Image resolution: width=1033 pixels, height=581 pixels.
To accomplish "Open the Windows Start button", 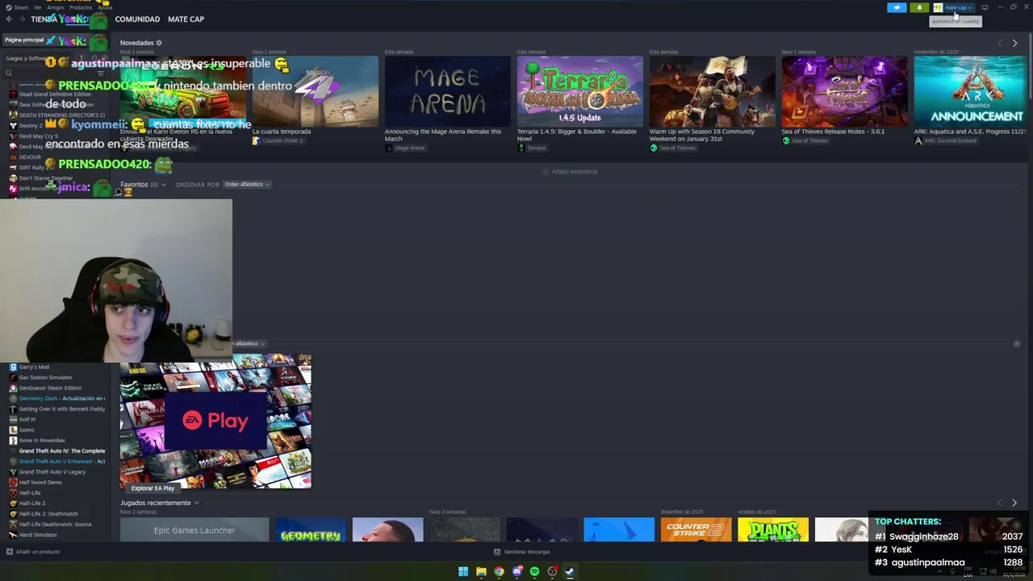I will [x=463, y=571].
